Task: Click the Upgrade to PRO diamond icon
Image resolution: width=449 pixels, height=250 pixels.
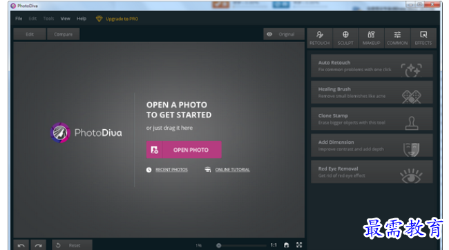Action: coord(99,19)
